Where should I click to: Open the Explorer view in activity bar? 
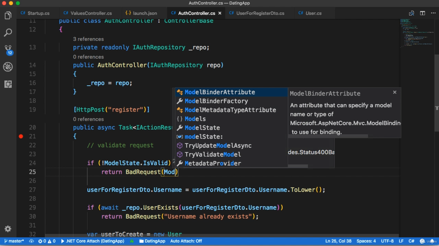pos(8,15)
